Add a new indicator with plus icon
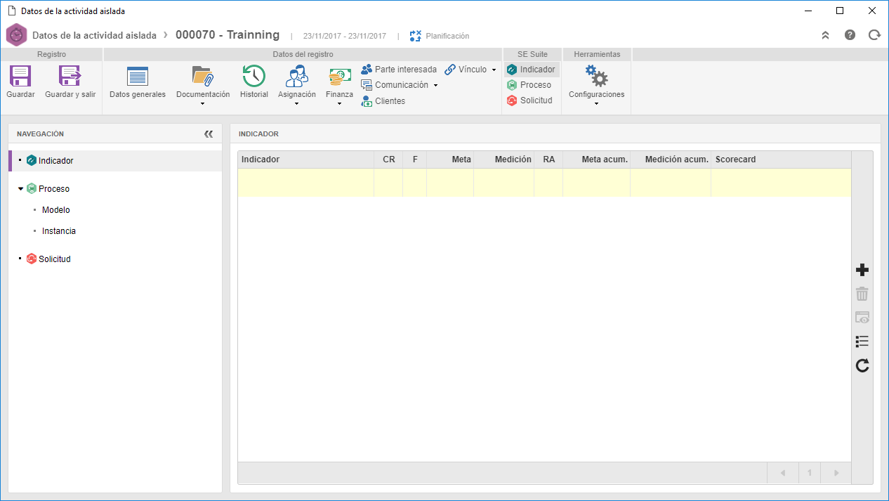 pyautogui.click(x=862, y=271)
